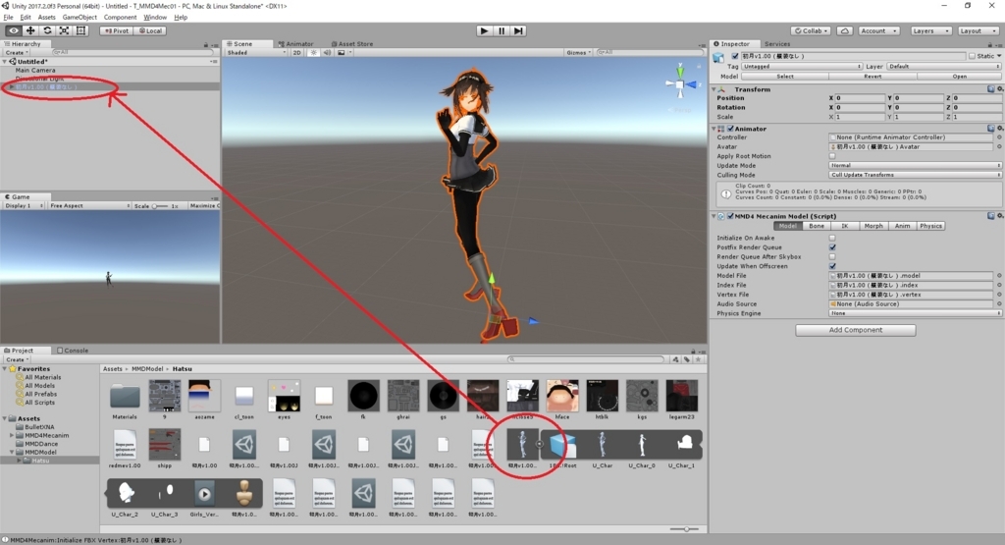Click Position X input field

[861, 98]
